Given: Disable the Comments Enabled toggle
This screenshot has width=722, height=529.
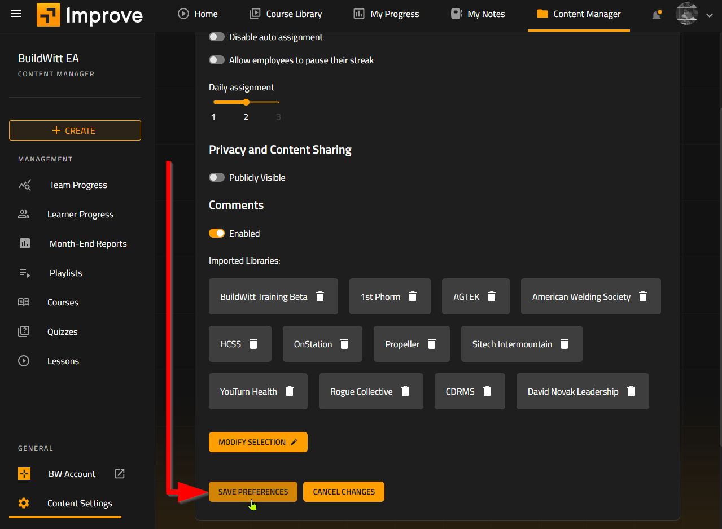Looking at the screenshot, I should pos(217,233).
